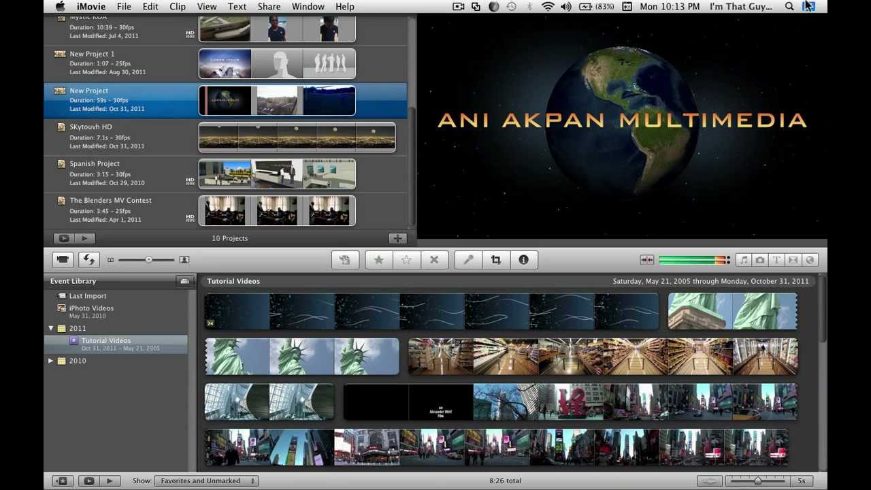
Task: Unmark selection (hollow star button)
Action: tap(406, 259)
